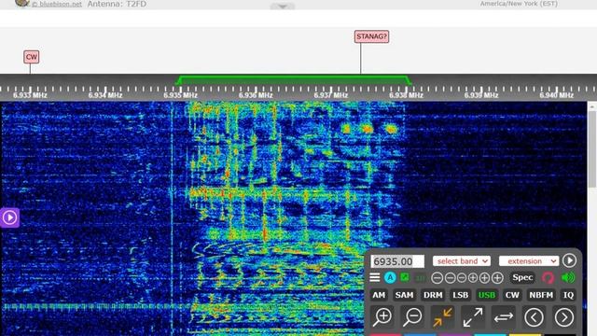Click the Antenna: T2FD text
597x336 pixels.
click(x=117, y=4)
